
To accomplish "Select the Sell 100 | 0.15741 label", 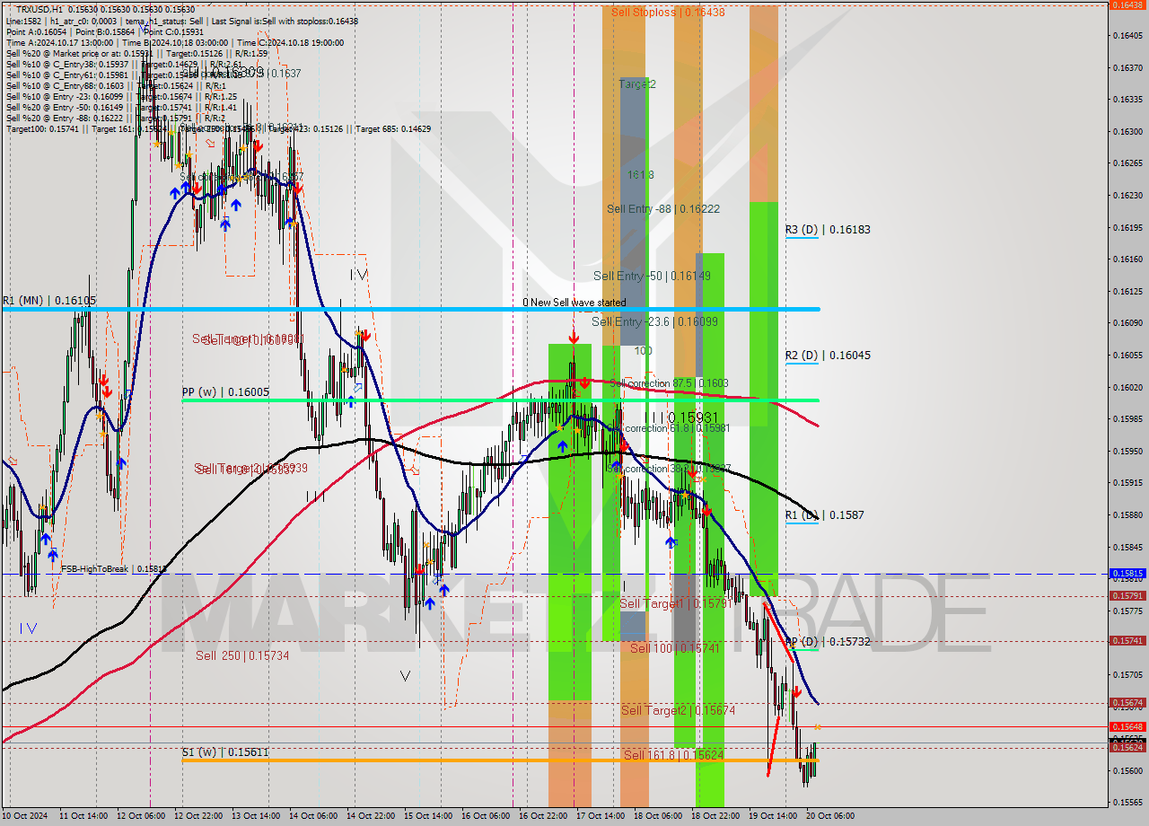I will coord(674,648).
